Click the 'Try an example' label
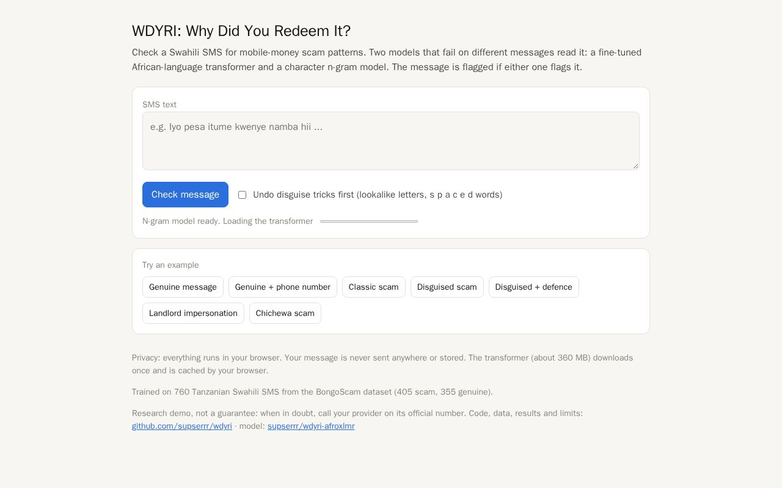This screenshot has width=782, height=488. (x=170, y=265)
